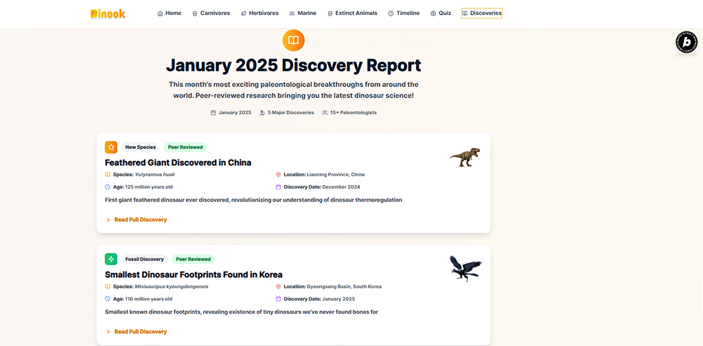703x346 pixels.
Task: Click the Dinook logo
Action: 108,14
